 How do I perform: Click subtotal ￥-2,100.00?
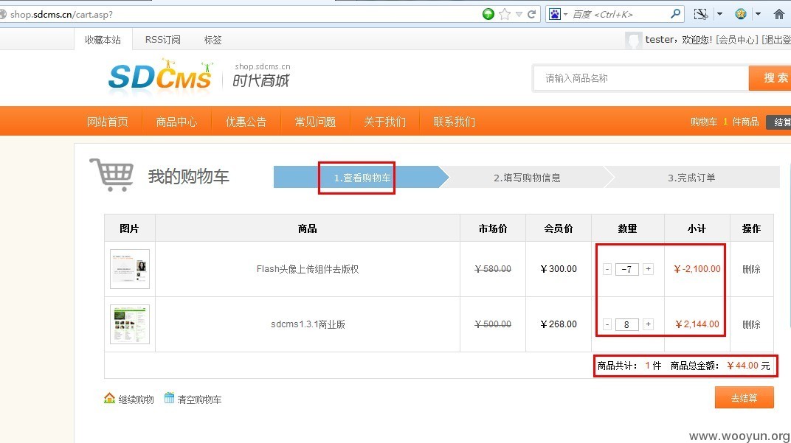click(697, 269)
